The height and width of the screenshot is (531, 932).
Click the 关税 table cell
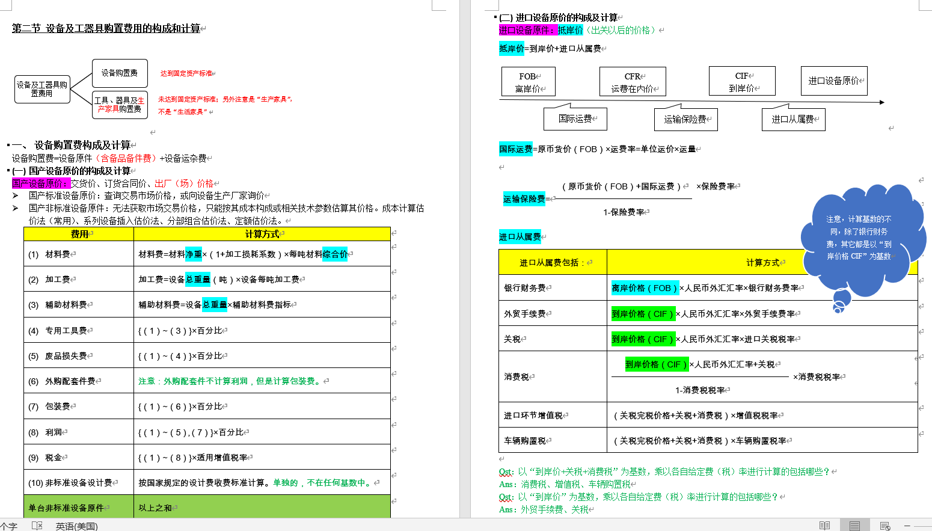(x=553, y=339)
